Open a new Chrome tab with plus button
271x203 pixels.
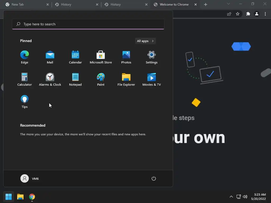[x=205, y=4]
